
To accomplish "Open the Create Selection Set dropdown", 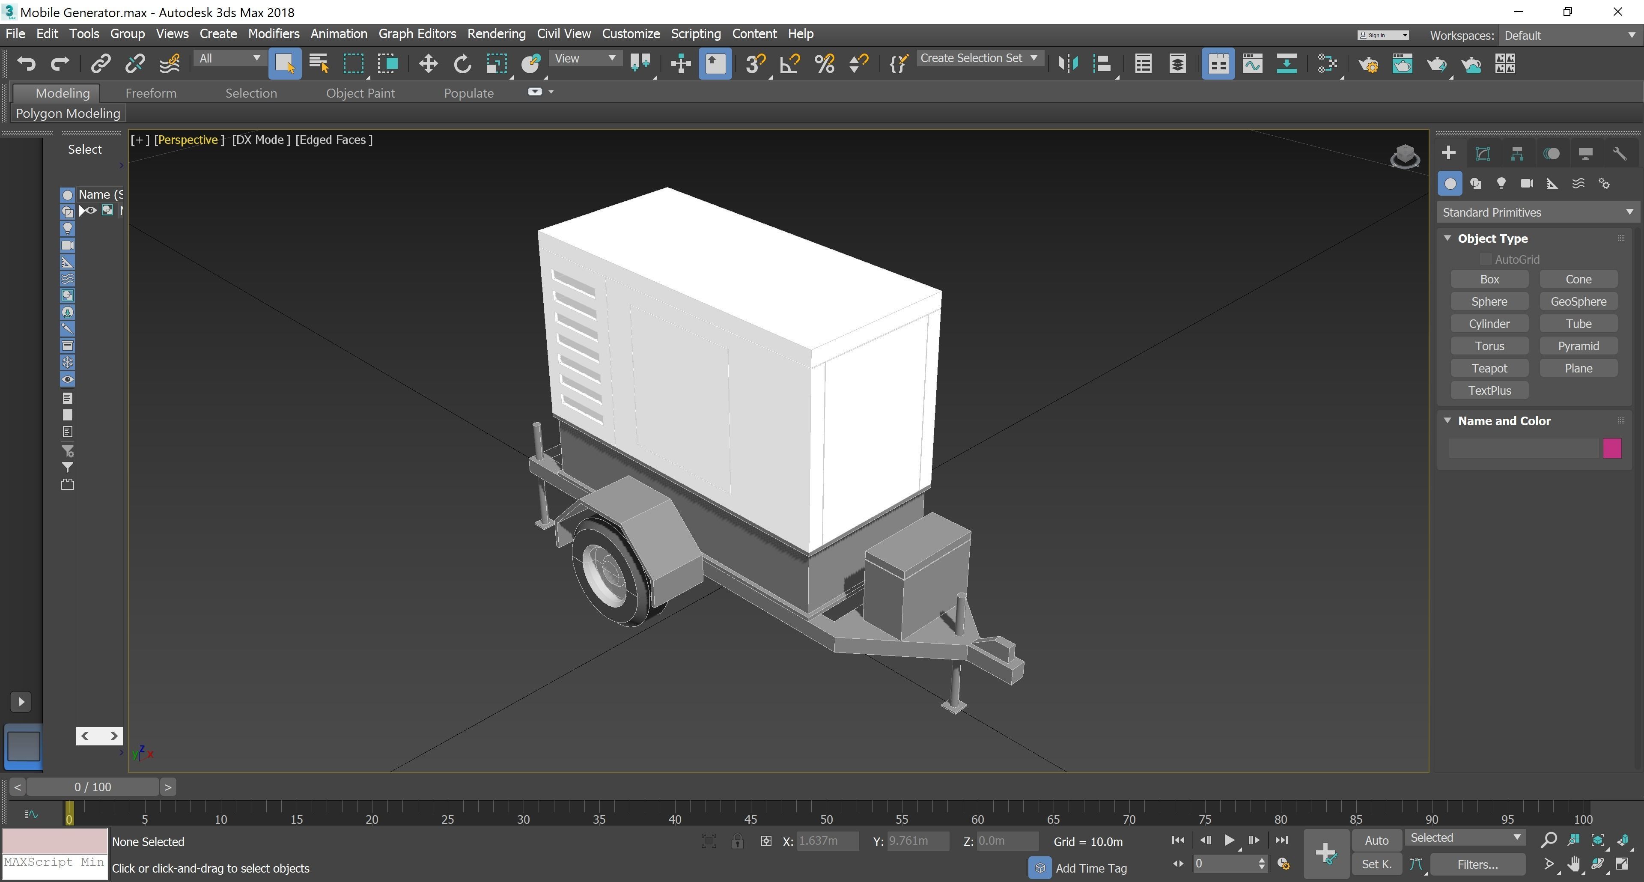I will [980, 58].
